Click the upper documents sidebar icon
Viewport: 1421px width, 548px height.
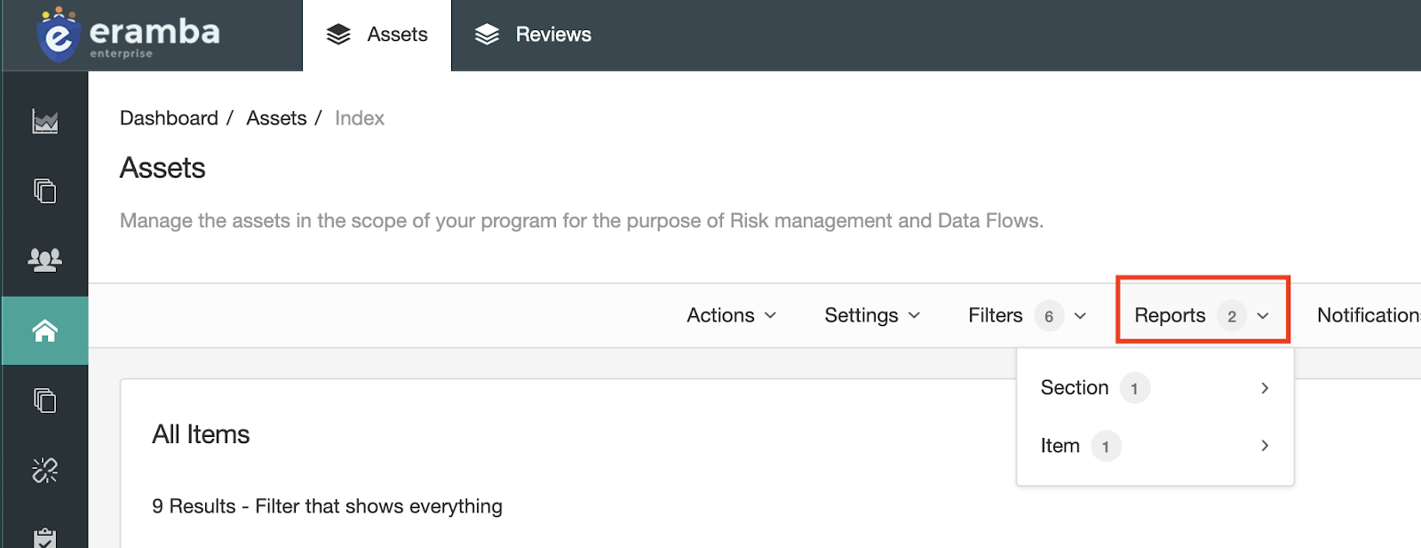click(45, 191)
